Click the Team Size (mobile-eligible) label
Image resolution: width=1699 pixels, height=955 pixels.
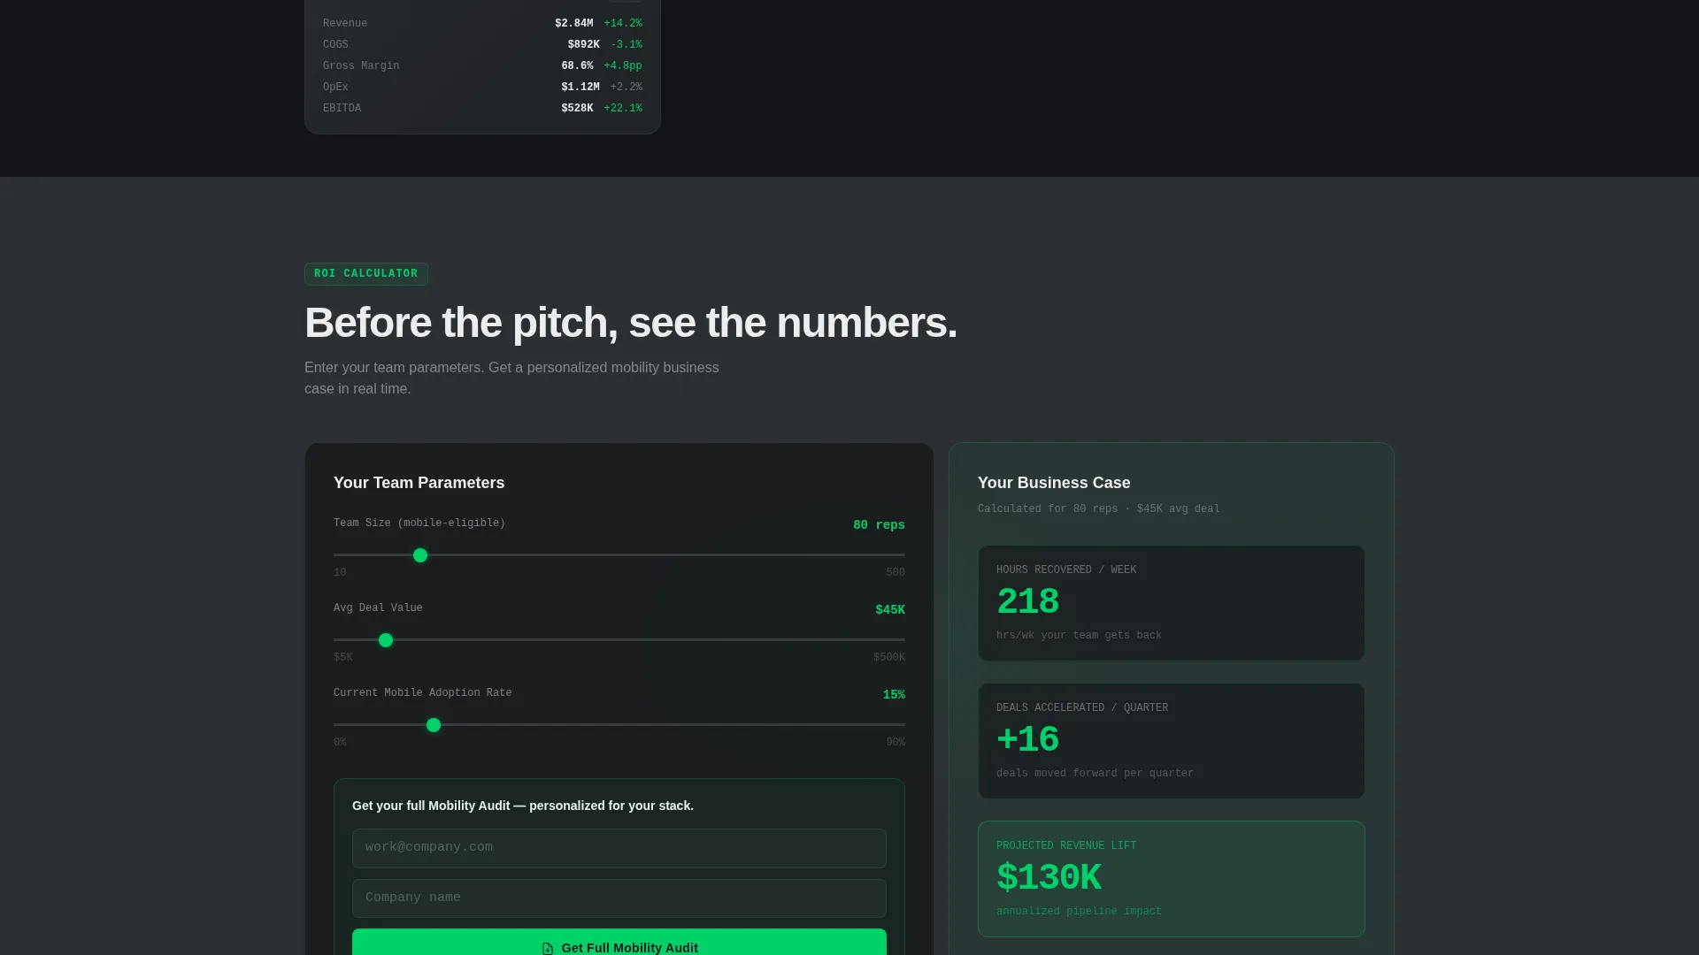pos(419,523)
